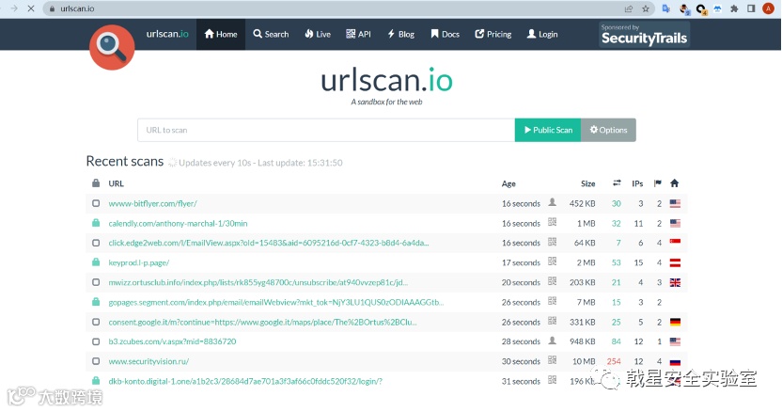Click green lock icon for calendly.com row
782x412 pixels.
tap(96, 223)
